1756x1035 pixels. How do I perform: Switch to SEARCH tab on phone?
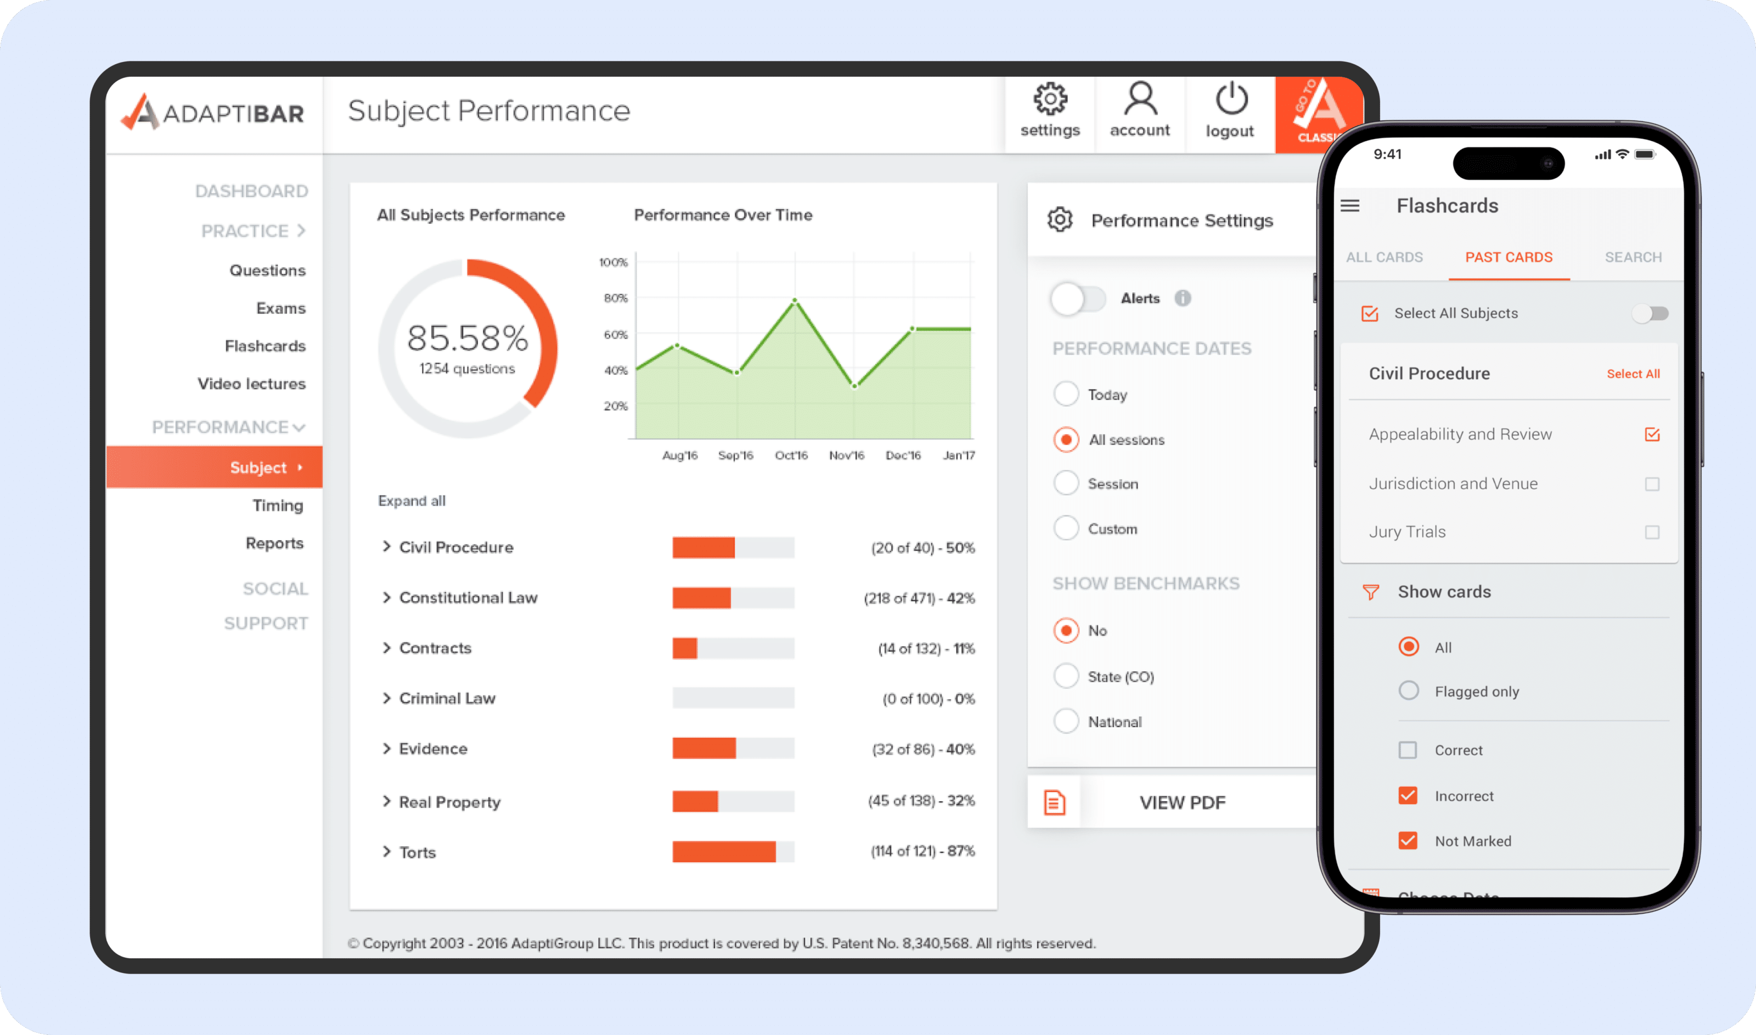click(1633, 257)
